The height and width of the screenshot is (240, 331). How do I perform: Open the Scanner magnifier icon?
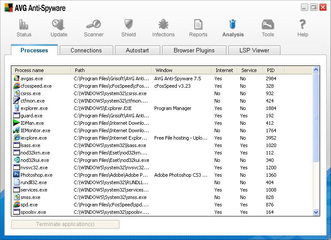coord(94,24)
